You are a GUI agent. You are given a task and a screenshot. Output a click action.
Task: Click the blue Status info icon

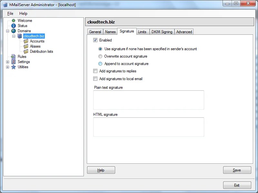click(x=14, y=26)
